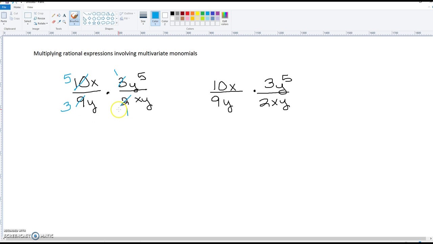
Task: Open the Paste dropdown arrow
Action: [x=4, y=23]
